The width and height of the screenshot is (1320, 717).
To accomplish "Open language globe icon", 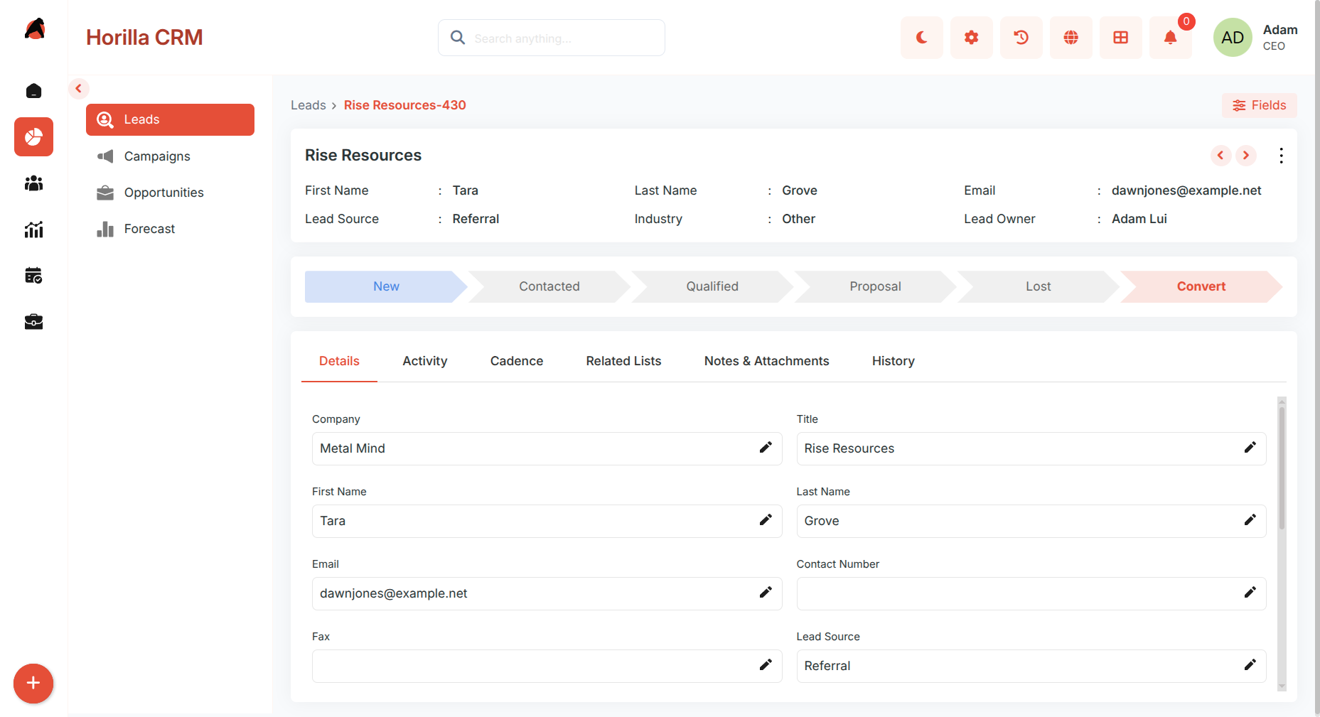I will pos(1071,38).
